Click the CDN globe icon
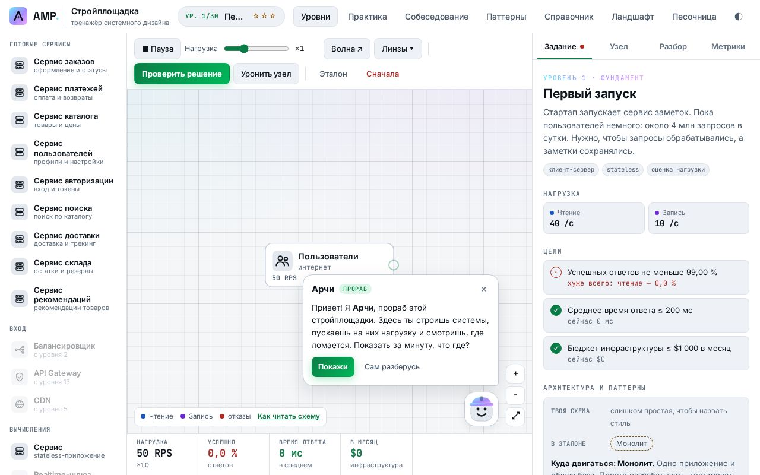The image size is (760, 475). pyautogui.click(x=20, y=404)
